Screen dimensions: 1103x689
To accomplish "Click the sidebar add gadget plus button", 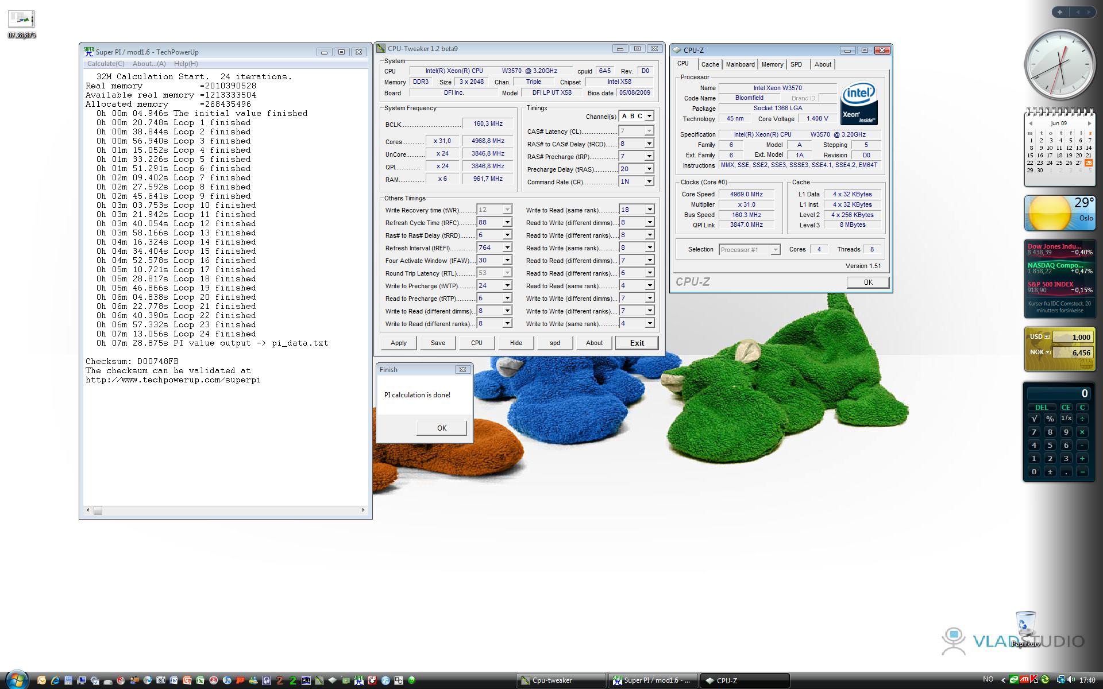I will pos(1059,12).
